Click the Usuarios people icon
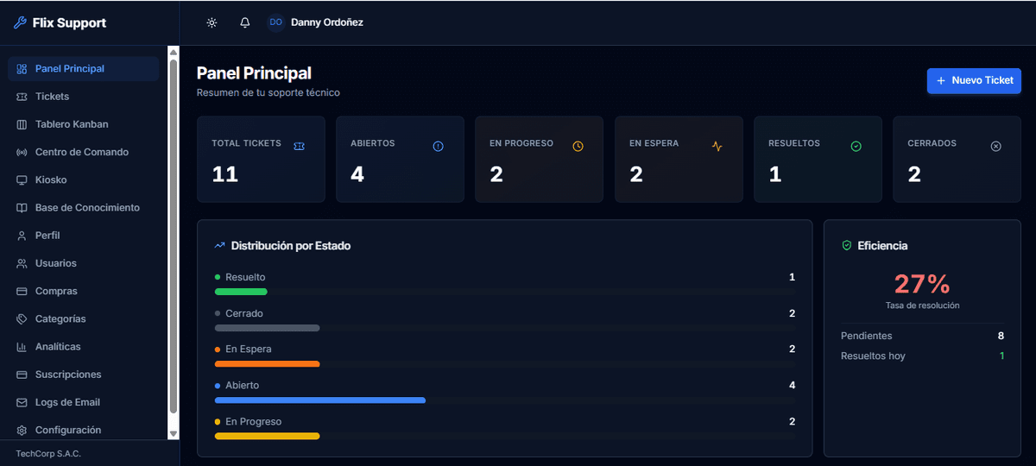The width and height of the screenshot is (1036, 466). pyautogui.click(x=22, y=263)
